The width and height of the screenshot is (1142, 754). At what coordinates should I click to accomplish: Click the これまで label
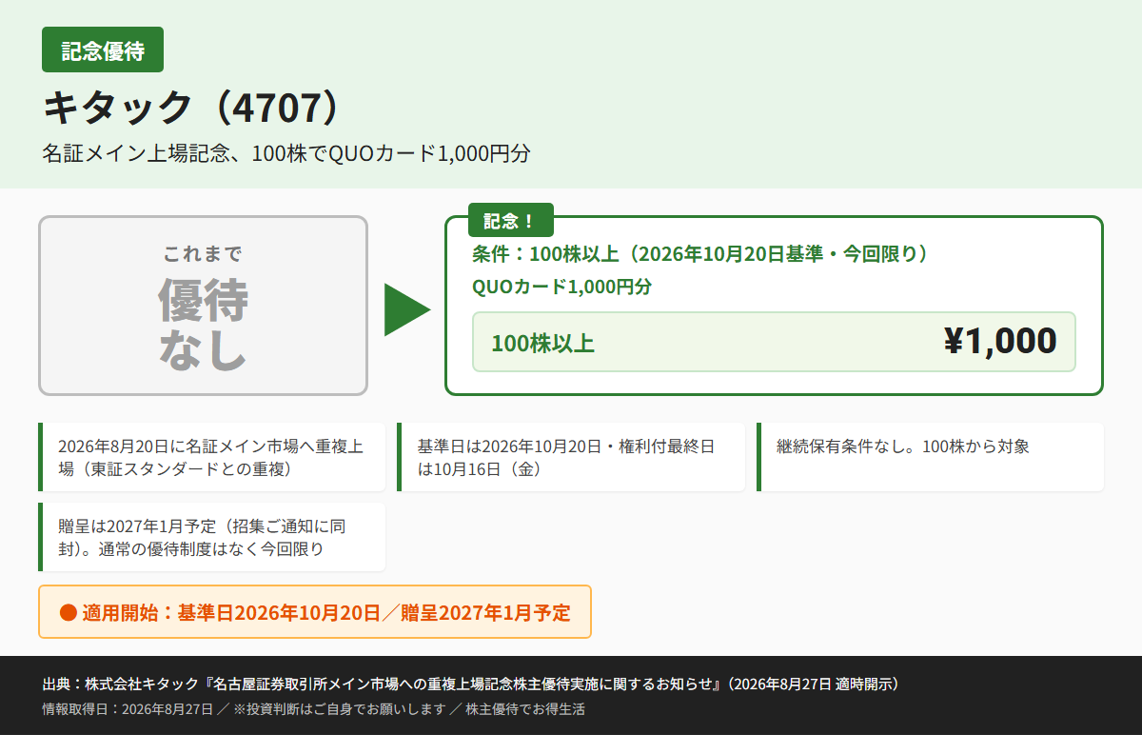click(x=203, y=254)
